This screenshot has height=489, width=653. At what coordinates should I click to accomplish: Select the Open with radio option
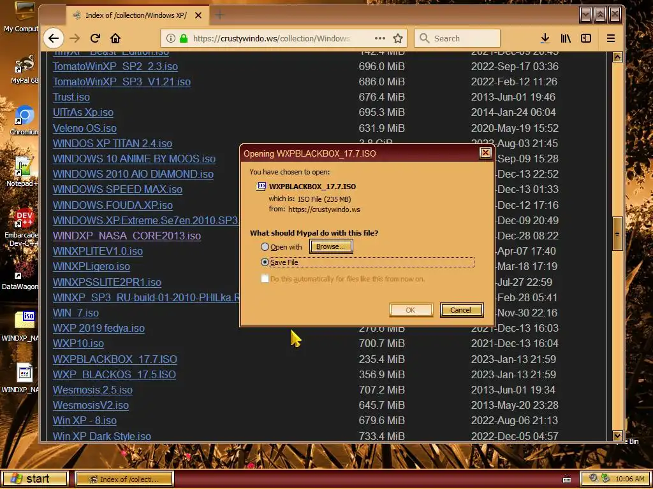[x=265, y=246]
